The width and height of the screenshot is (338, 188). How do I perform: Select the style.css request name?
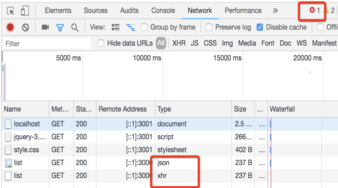(26, 150)
